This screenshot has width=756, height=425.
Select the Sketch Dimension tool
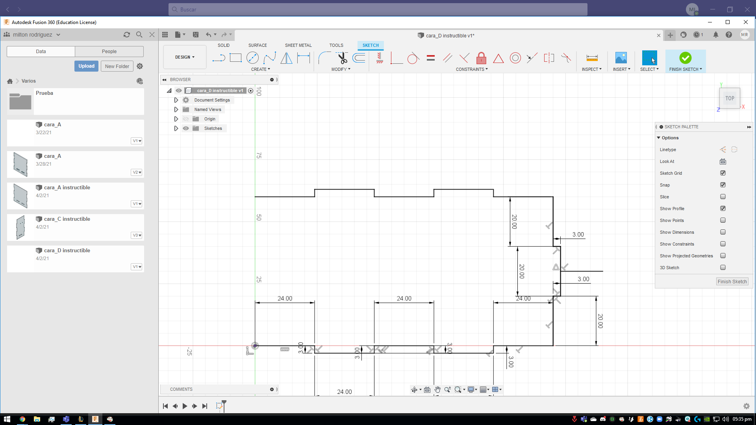coord(304,58)
